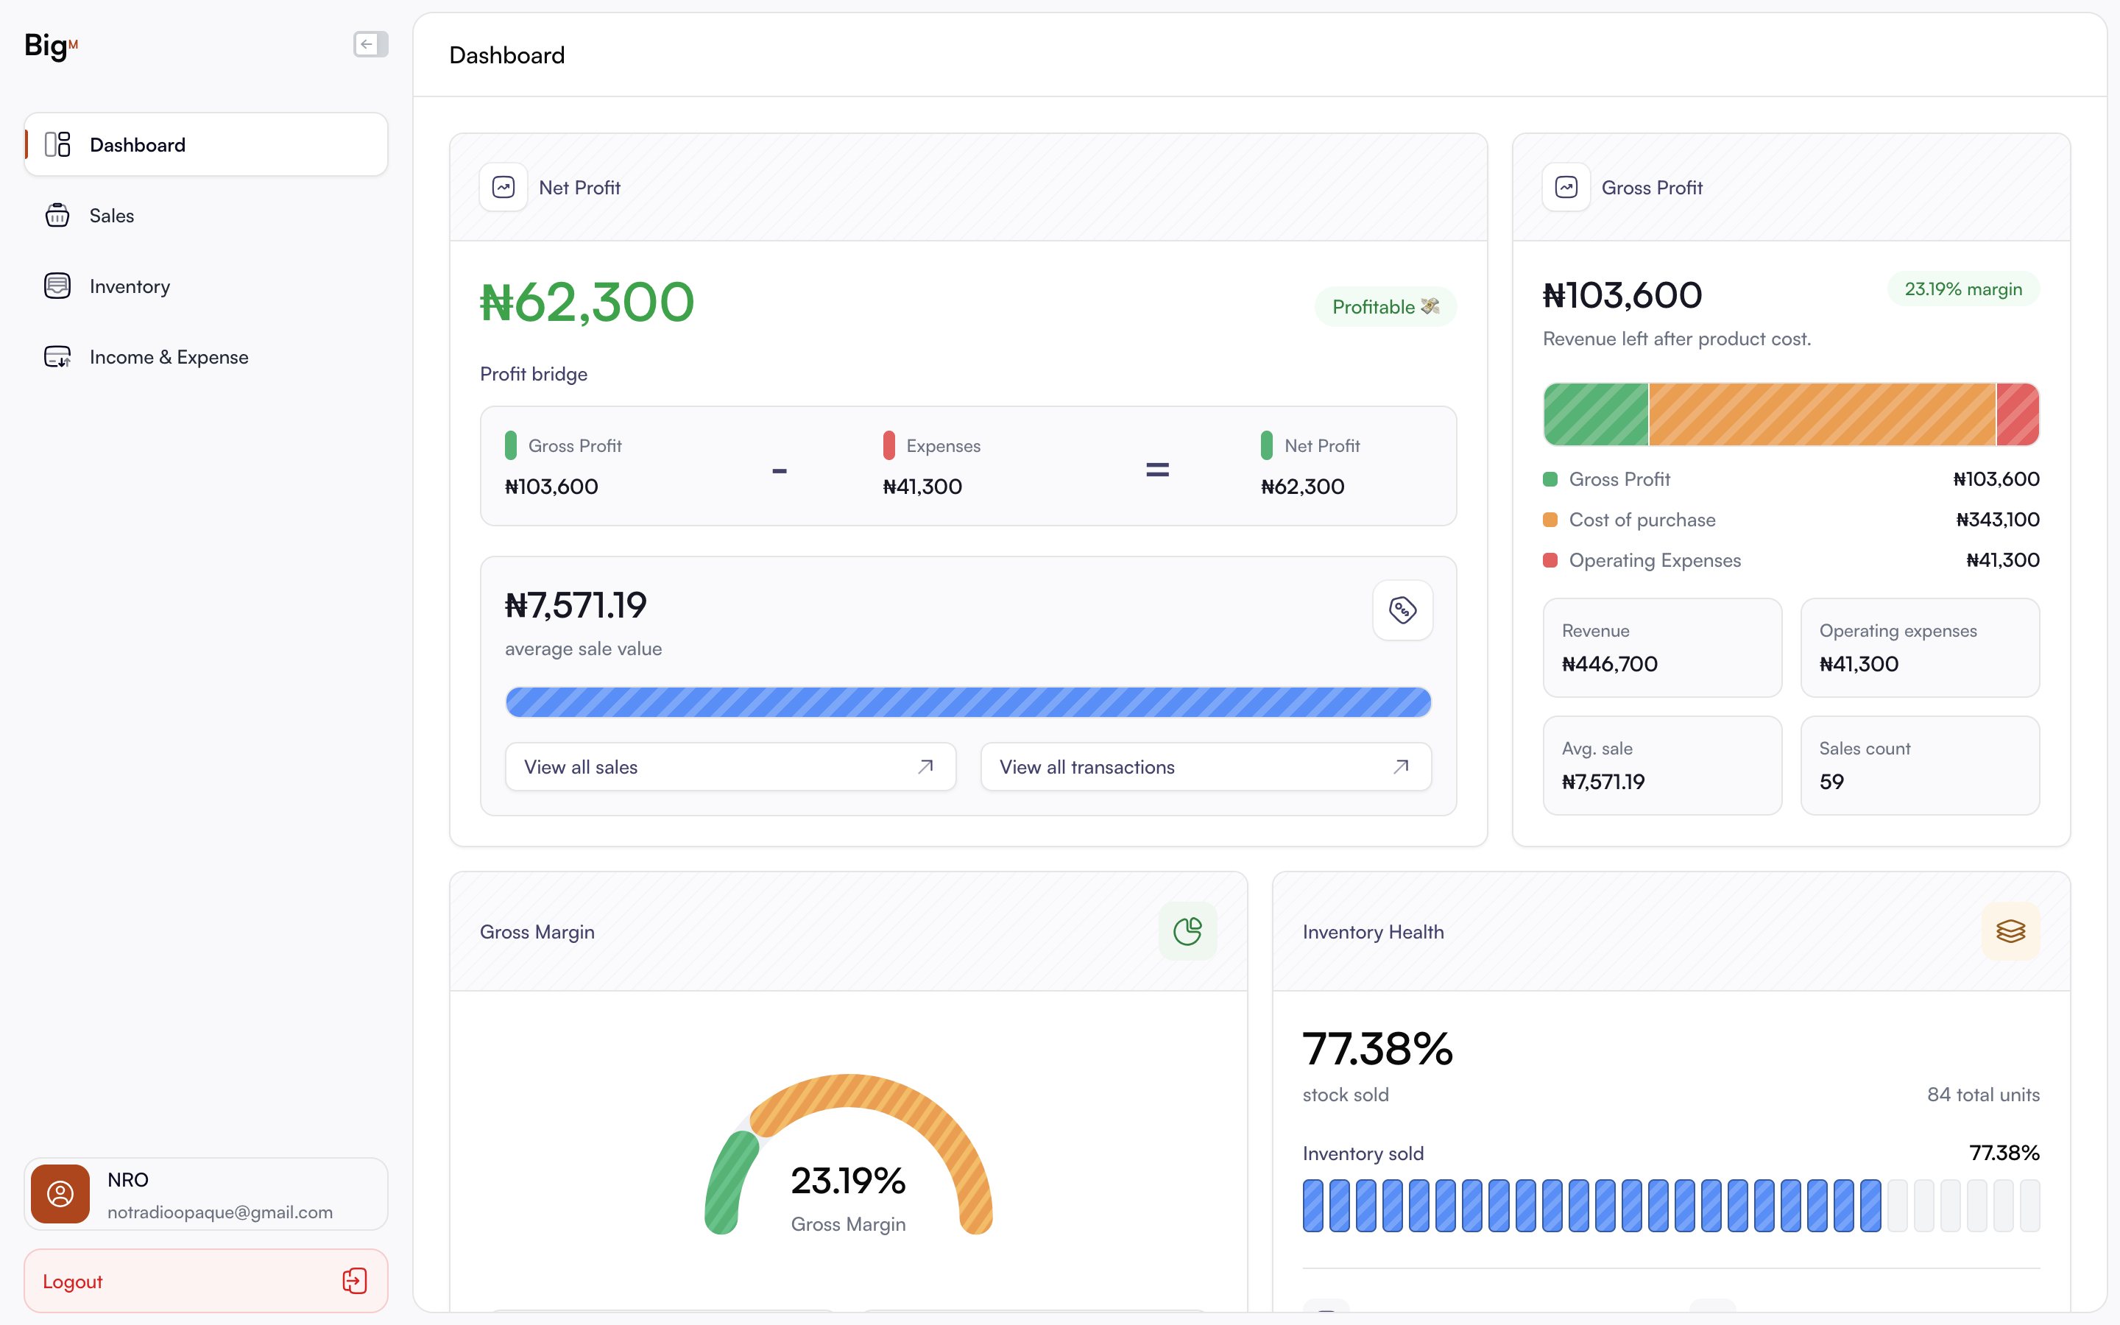Click the Inventory Health layers icon
Image resolution: width=2120 pixels, height=1325 pixels.
point(2010,930)
